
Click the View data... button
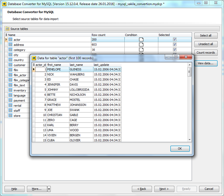[206, 63]
